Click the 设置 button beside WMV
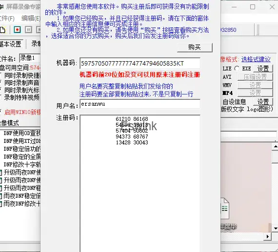278x252 pixels. click(x=255, y=85)
